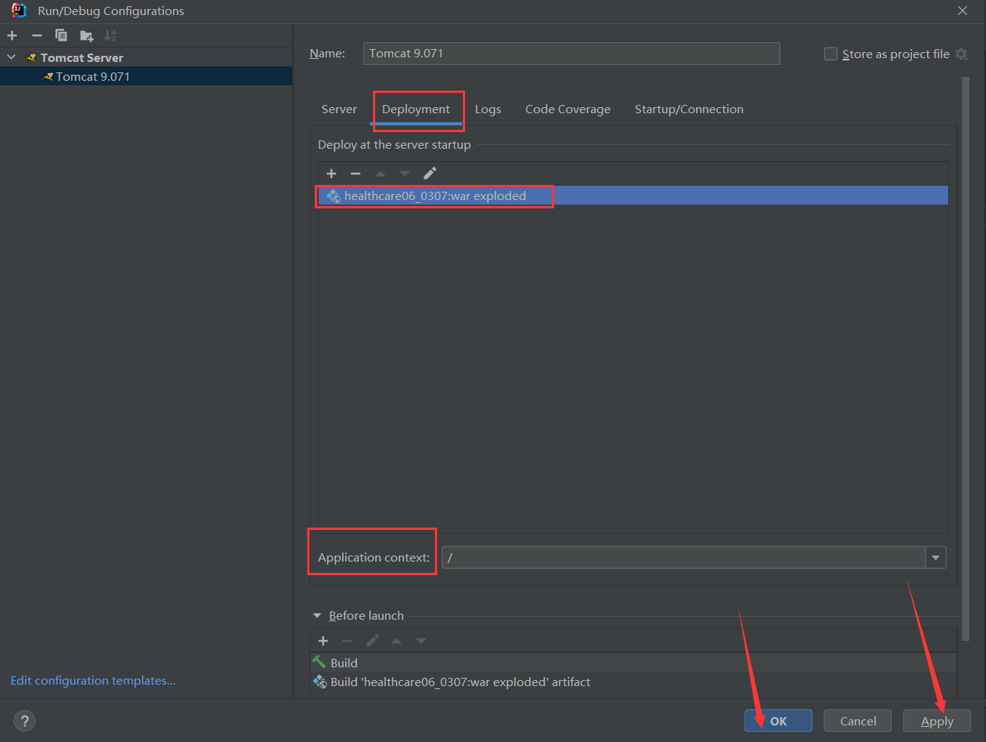This screenshot has height=742, width=986.
Task: Click the green Build hammer icon
Action: pyautogui.click(x=319, y=662)
